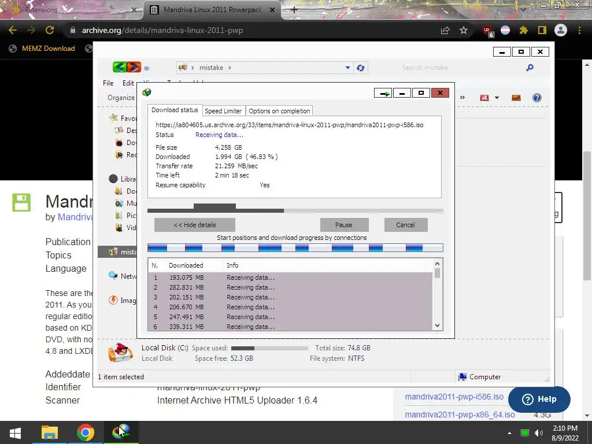Click the Hide details button
The width and height of the screenshot is (592, 444).
pyautogui.click(x=195, y=225)
